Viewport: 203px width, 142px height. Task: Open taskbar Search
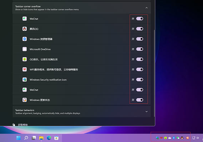[26, 138]
